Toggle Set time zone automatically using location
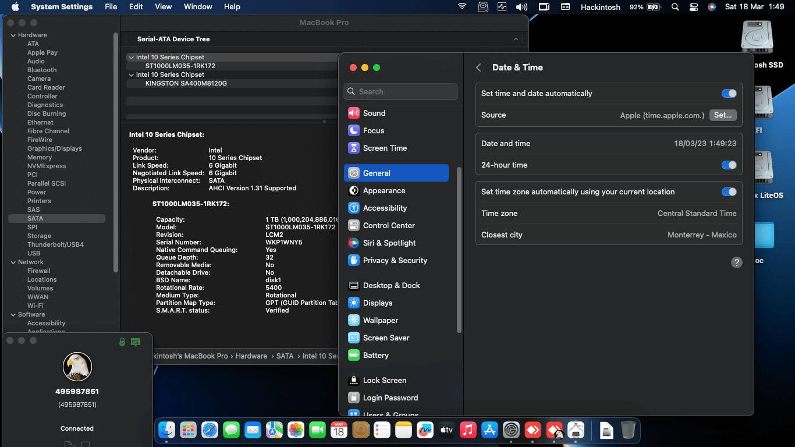 click(x=729, y=191)
